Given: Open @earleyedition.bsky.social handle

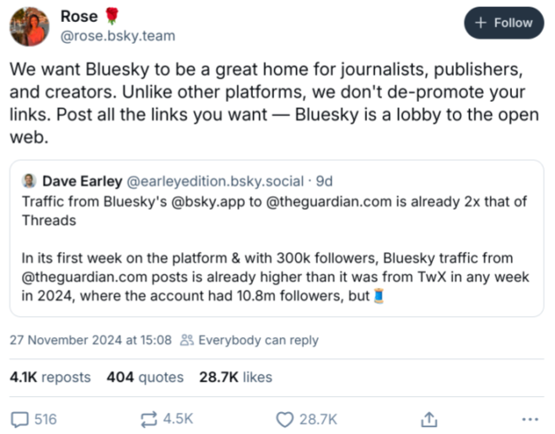Looking at the screenshot, I should point(215,181).
